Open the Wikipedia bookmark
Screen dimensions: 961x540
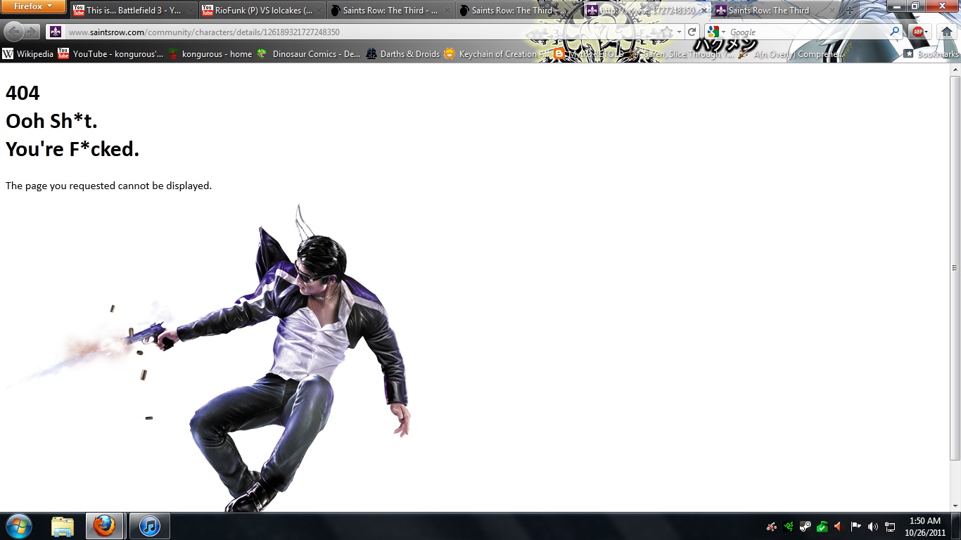point(28,53)
